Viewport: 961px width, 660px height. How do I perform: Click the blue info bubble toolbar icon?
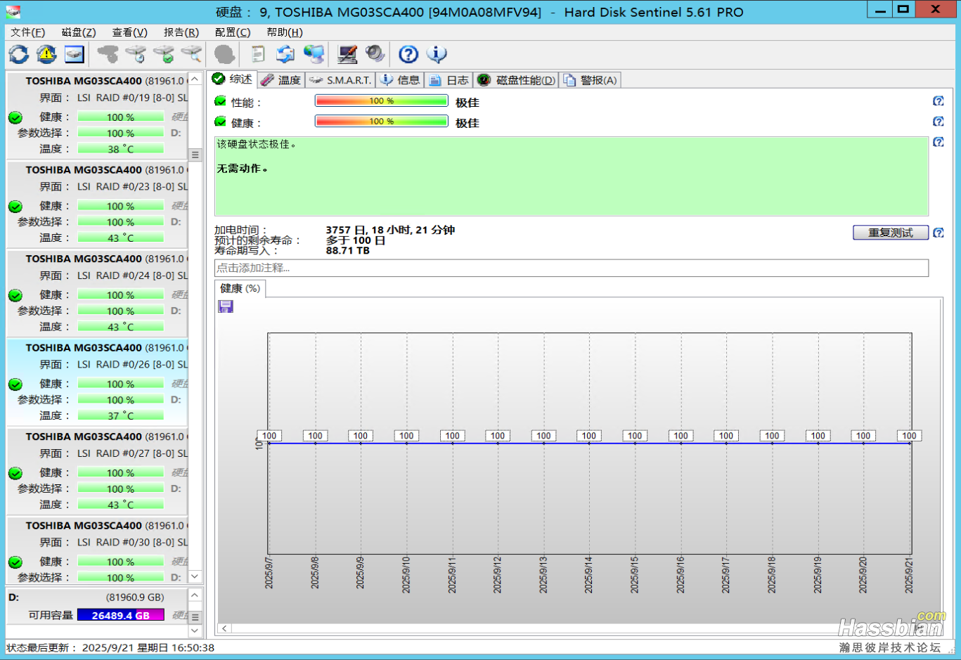437,54
